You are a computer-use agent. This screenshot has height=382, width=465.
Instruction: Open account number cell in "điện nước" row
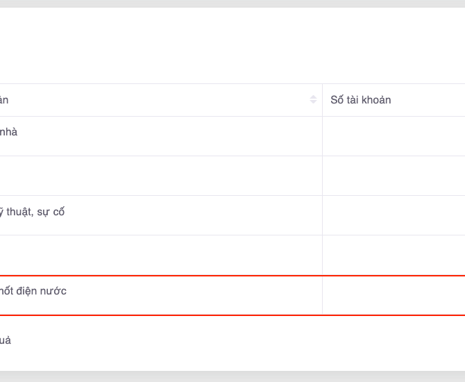pos(394,295)
